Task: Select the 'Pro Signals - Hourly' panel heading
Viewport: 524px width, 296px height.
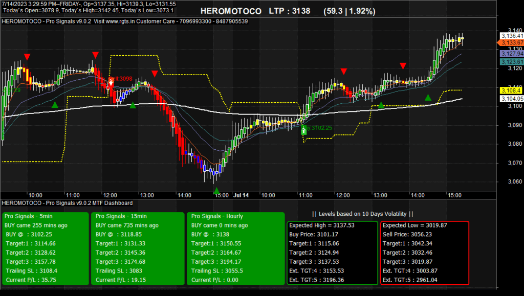Action: tap(217, 216)
